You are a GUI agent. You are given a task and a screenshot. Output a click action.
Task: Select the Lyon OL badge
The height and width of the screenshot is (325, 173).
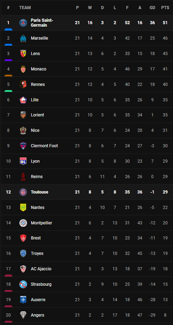click(x=23, y=161)
